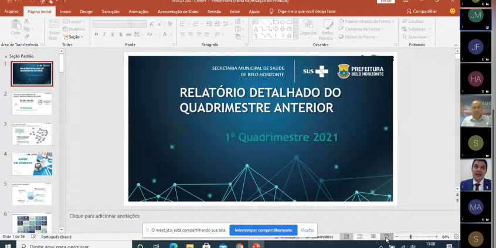Align text left in Parágrafo group

pyautogui.click(x=182, y=34)
